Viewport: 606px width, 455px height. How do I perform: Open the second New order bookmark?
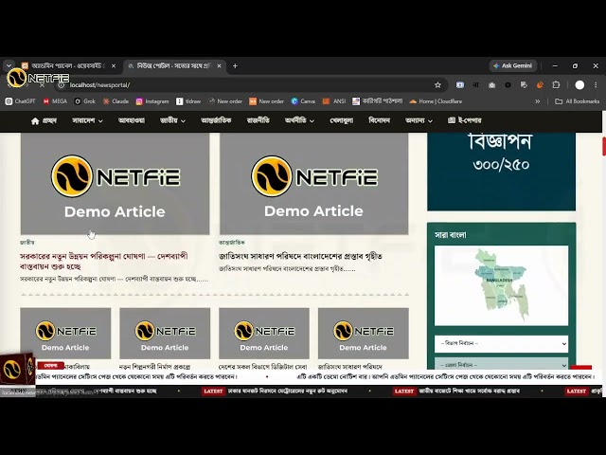click(x=267, y=101)
